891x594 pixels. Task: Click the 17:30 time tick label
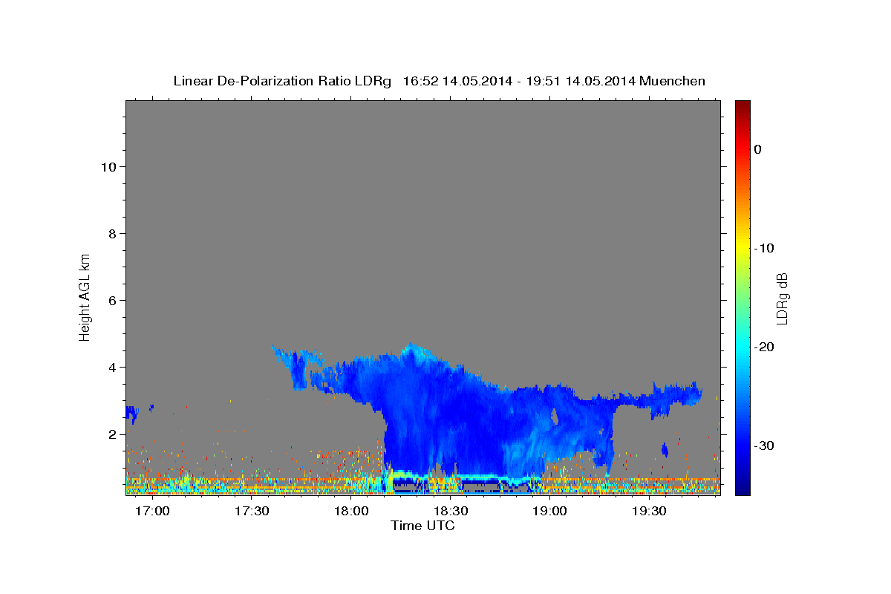click(x=252, y=512)
